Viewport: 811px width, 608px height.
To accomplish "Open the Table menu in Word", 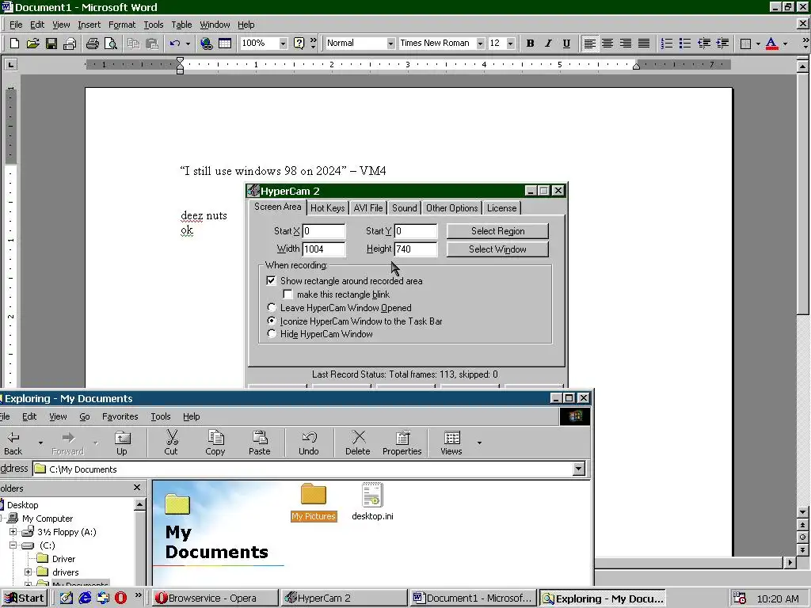I will 181,25.
